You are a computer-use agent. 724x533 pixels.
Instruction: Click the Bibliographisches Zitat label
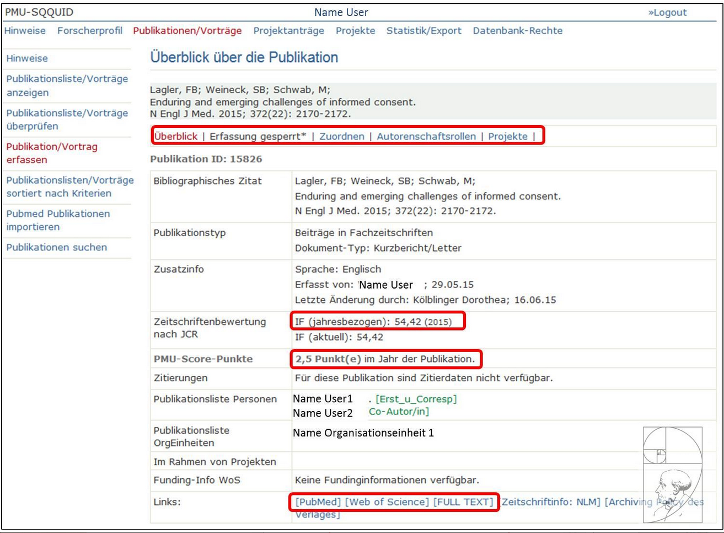pyautogui.click(x=207, y=181)
